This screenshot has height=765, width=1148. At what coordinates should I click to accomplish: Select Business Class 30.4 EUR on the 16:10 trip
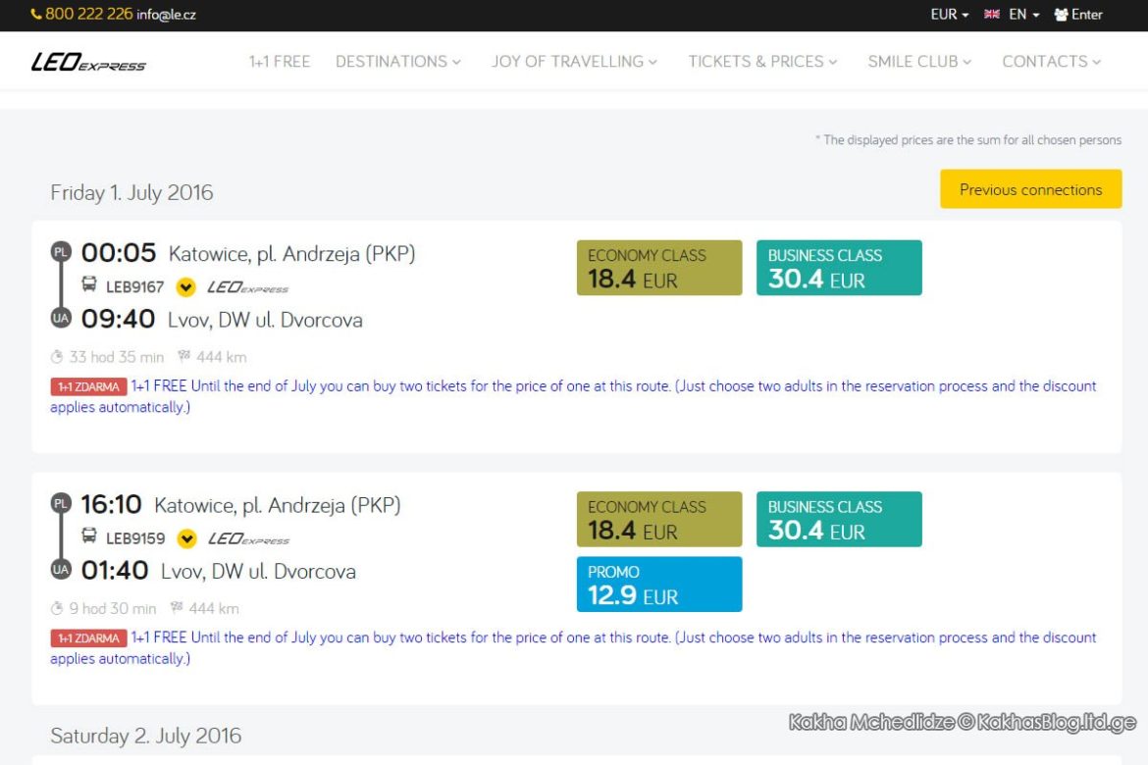(839, 519)
